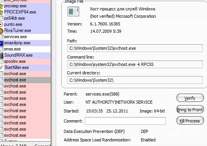The width and height of the screenshot is (207, 146).
Task: Click the parent services.exe(588) text
Action: (x=103, y=94)
